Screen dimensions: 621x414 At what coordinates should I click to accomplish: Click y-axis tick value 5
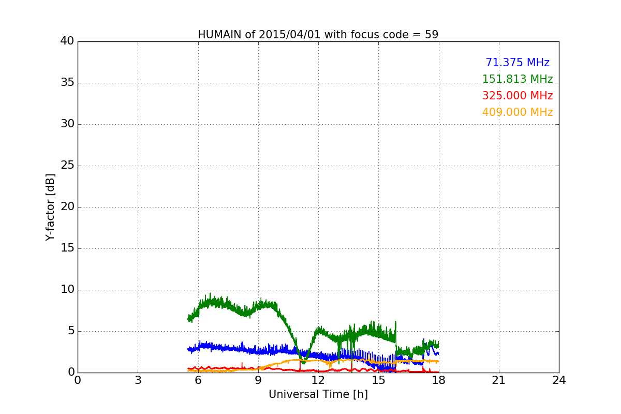[x=70, y=331]
